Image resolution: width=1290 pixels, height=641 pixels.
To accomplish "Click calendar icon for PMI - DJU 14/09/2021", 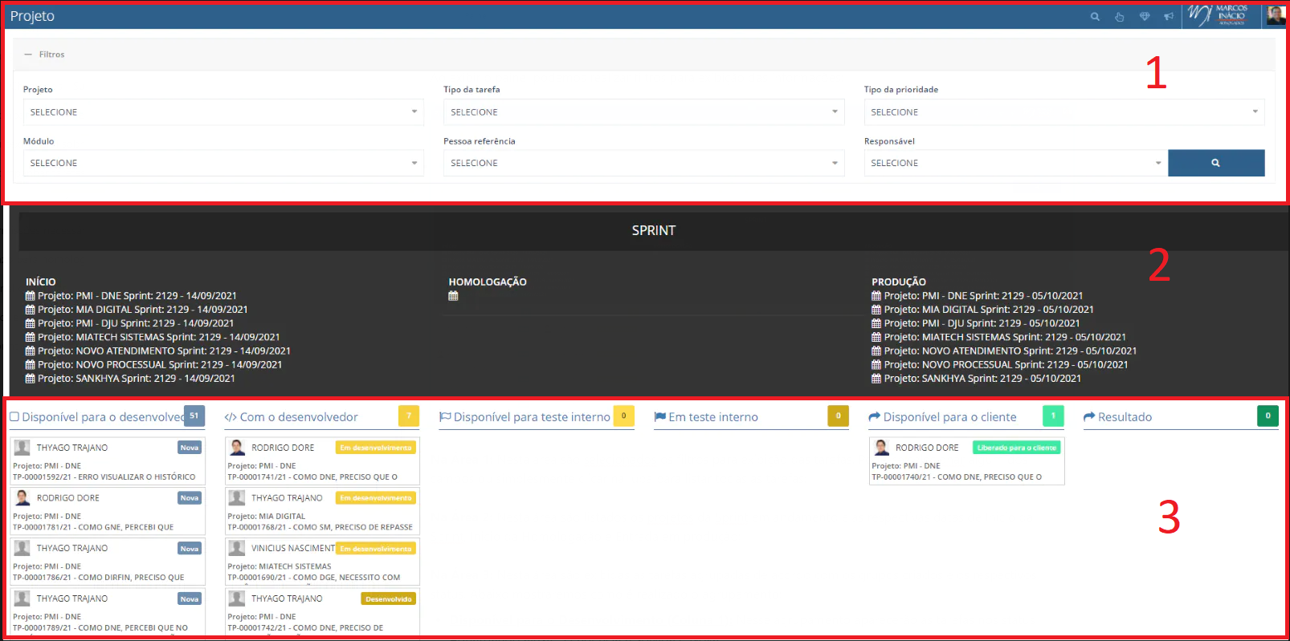I will click(31, 323).
